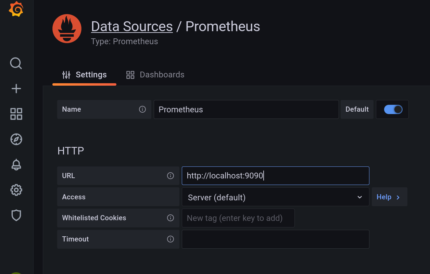Expand the Access Help section
Screen dimensions: 430x274
tap(389, 197)
